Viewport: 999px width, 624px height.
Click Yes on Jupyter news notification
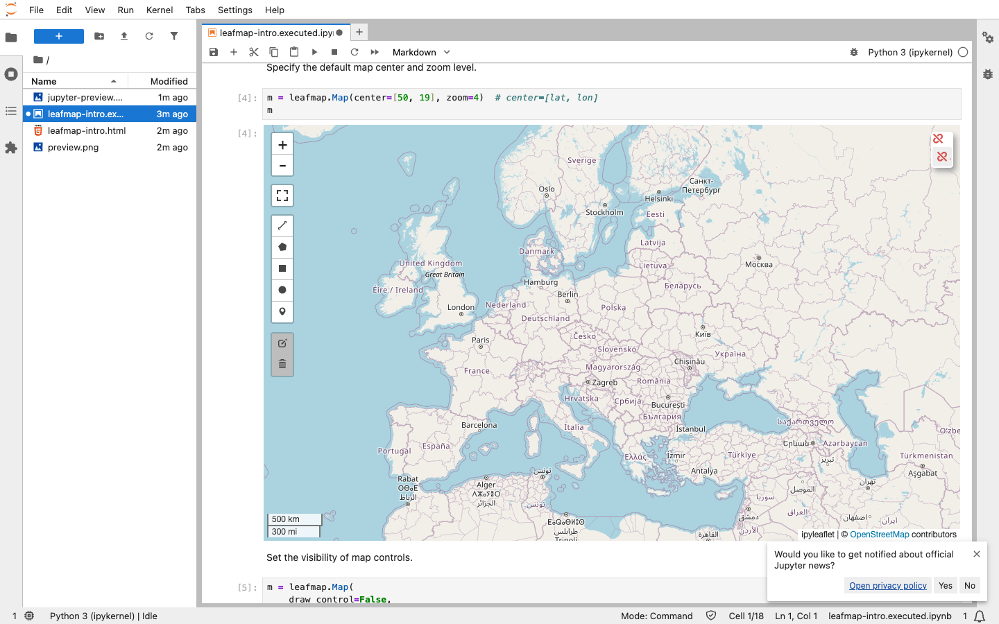(x=946, y=586)
